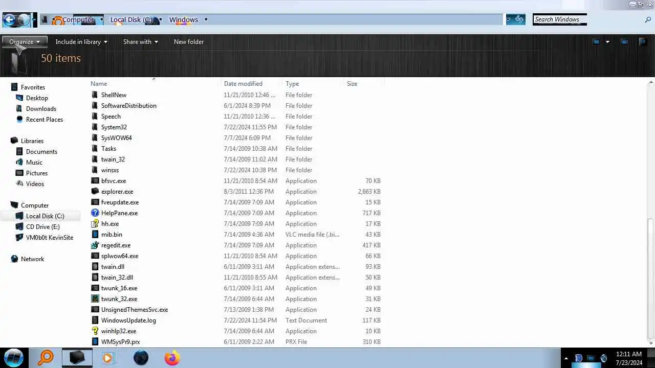Click the Help icon in the toolbar
Viewport: 655px width, 368px height.
point(643,42)
